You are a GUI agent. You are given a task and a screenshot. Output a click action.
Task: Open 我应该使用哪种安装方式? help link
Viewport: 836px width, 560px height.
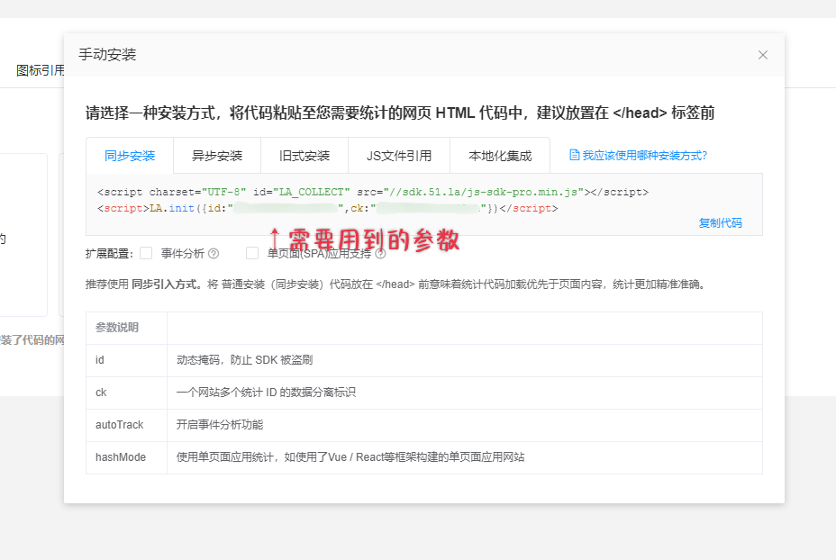(644, 156)
